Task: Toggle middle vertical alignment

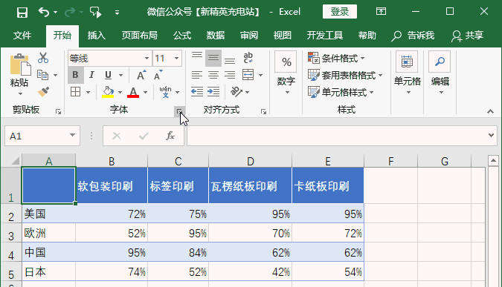Action: (x=213, y=58)
